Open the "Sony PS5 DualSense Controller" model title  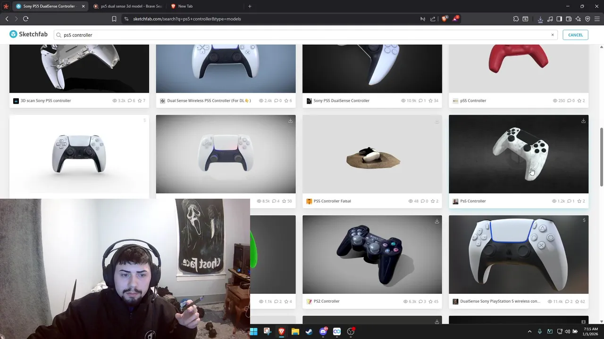coord(341,101)
